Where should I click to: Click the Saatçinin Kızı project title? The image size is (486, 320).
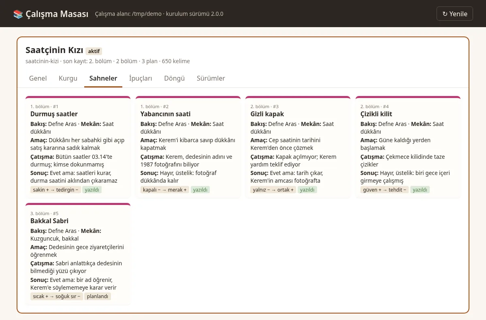click(54, 50)
